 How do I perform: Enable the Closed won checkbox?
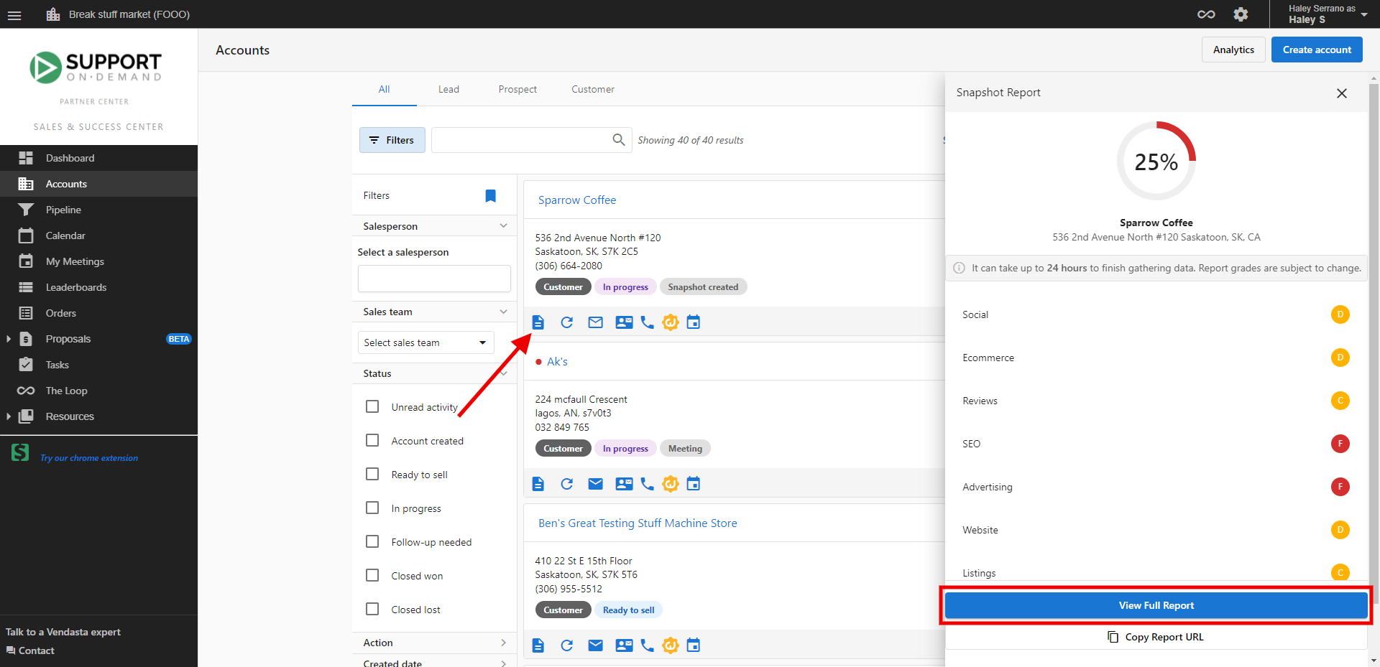point(372,575)
